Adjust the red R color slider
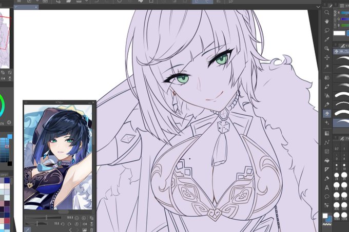 (x=345, y=13)
